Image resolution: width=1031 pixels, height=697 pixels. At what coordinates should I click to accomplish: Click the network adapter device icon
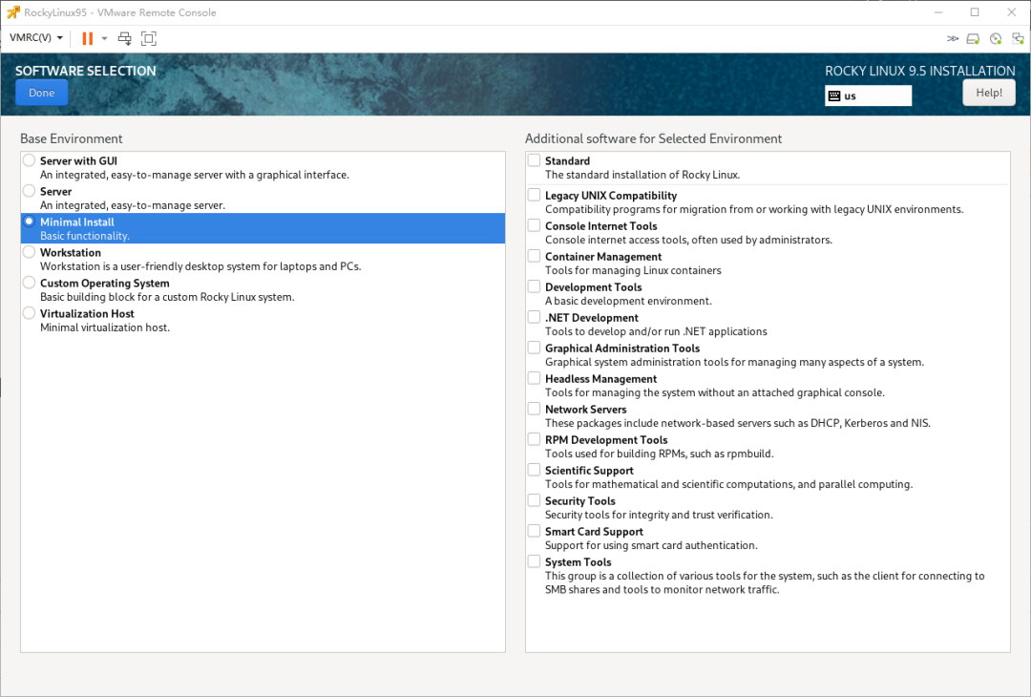tap(1018, 39)
